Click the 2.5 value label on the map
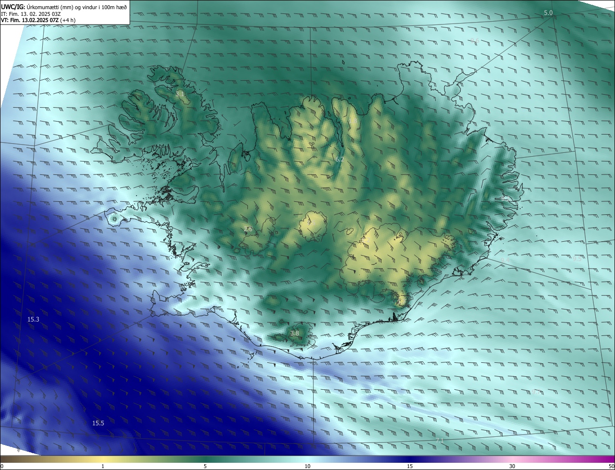 [248, 229]
